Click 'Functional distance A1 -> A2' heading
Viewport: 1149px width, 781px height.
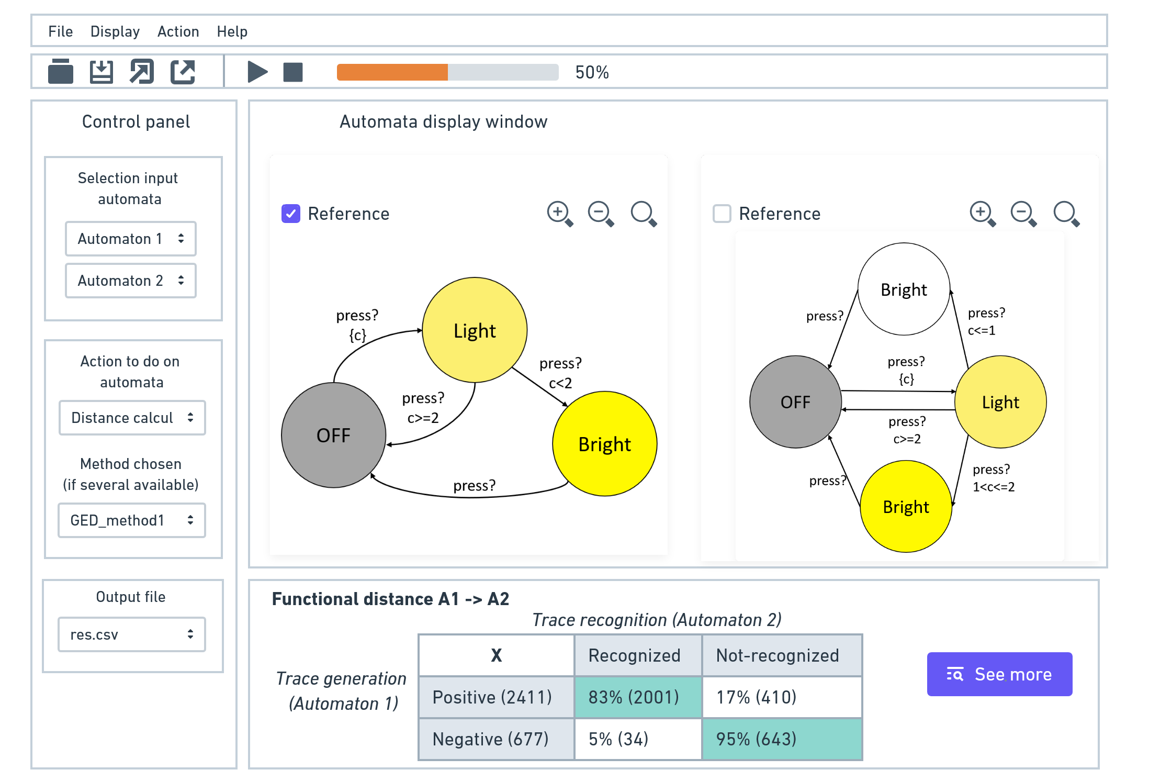tap(390, 599)
